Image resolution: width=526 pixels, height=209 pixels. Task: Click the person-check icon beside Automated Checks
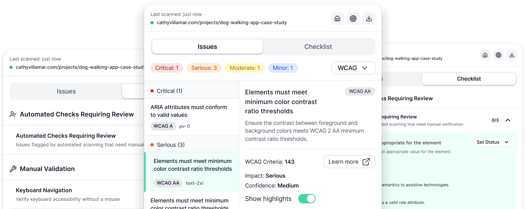pos(13,114)
